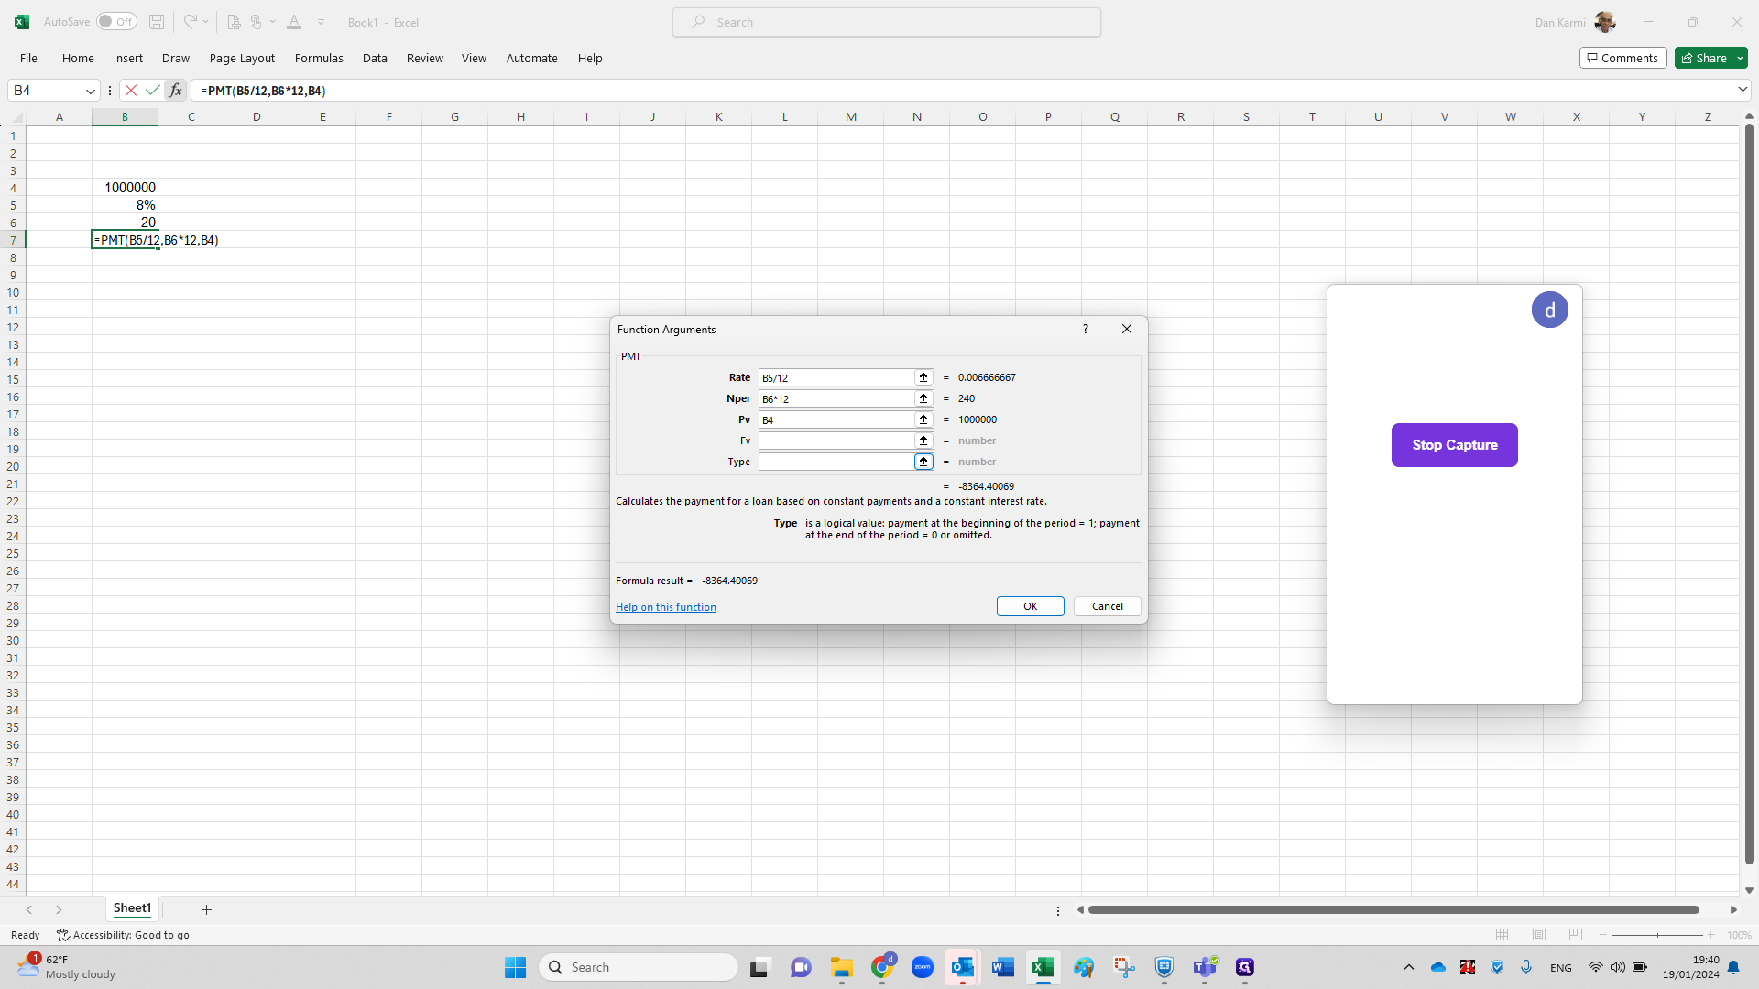The width and height of the screenshot is (1759, 989).
Task: Click the Fv range selector arrow
Action: pos(923,440)
